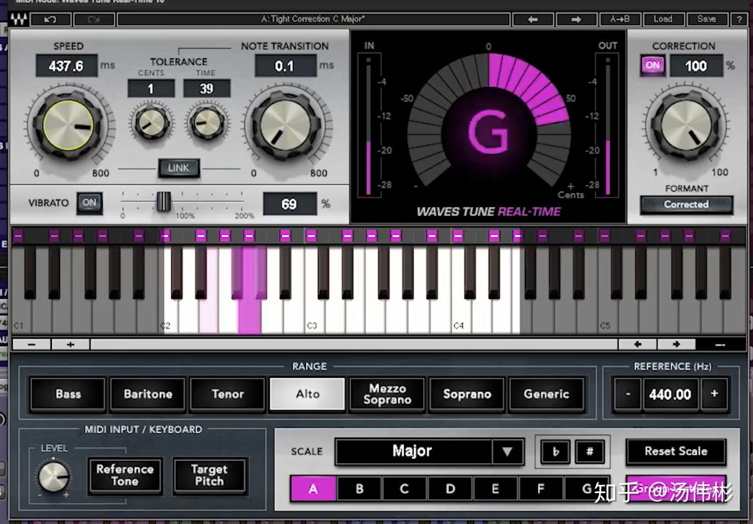
Task: Click the Load button
Action: point(663,19)
